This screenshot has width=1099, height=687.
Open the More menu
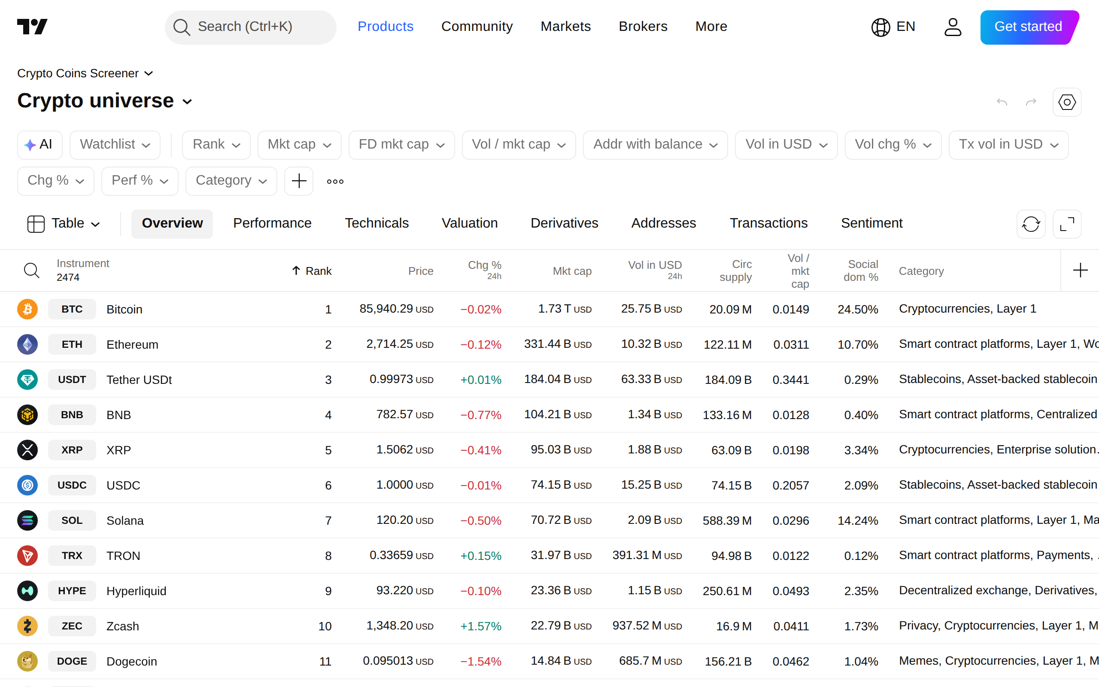(711, 27)
